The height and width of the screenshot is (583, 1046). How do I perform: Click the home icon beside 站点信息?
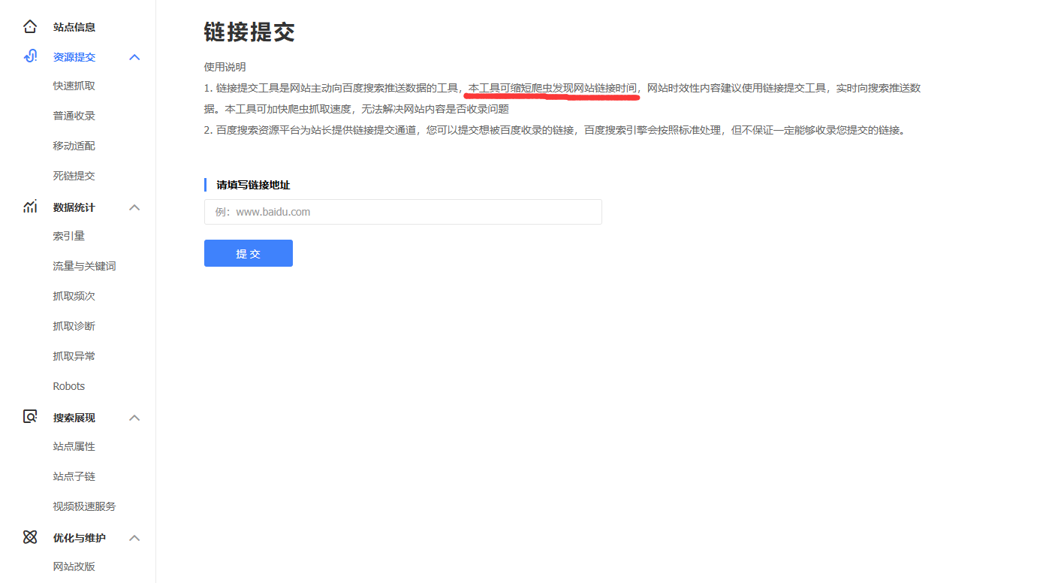tap(30, 27)
